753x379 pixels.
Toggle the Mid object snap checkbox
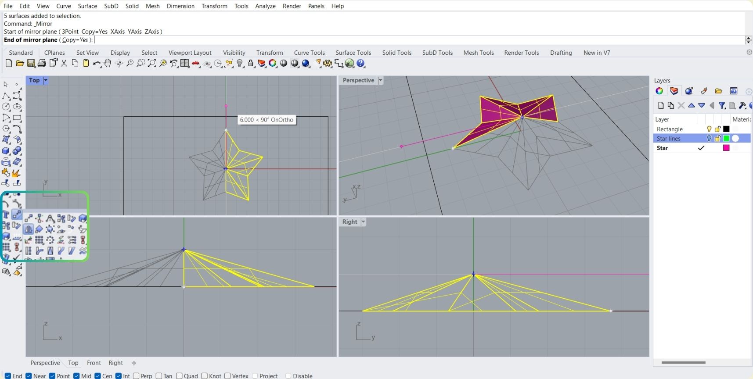[x=76, y=376]
